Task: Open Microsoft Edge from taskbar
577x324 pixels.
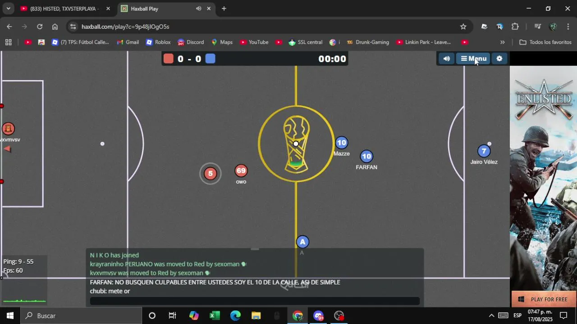Action: [235, 315]
